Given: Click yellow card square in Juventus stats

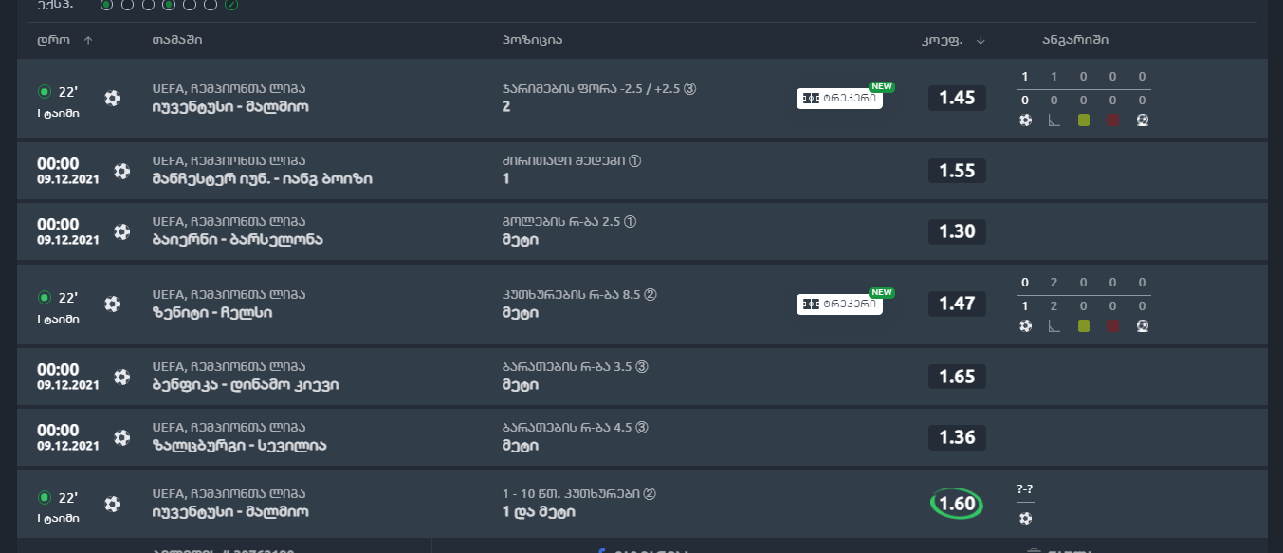Looking at the screenshot, I should 1084,120.
